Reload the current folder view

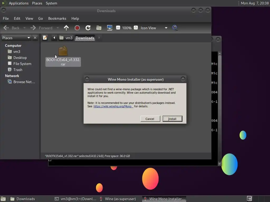pos(88,28)
